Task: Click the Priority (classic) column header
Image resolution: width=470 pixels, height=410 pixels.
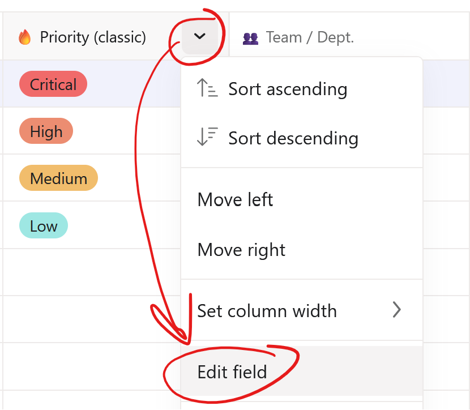Action: [93, 37]
